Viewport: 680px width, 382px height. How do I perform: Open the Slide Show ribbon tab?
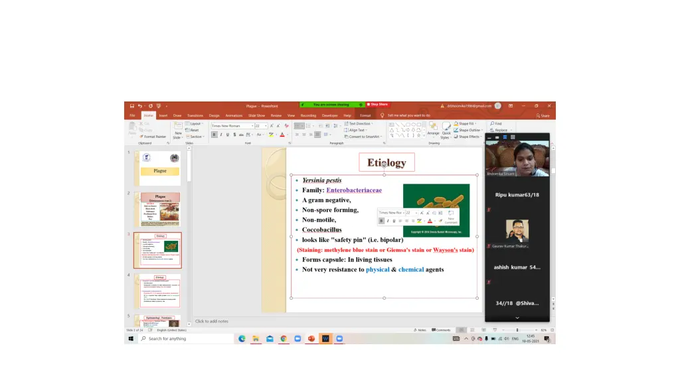257,115
